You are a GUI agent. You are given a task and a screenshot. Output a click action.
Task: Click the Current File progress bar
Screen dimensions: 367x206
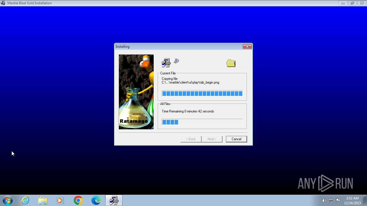202,94
